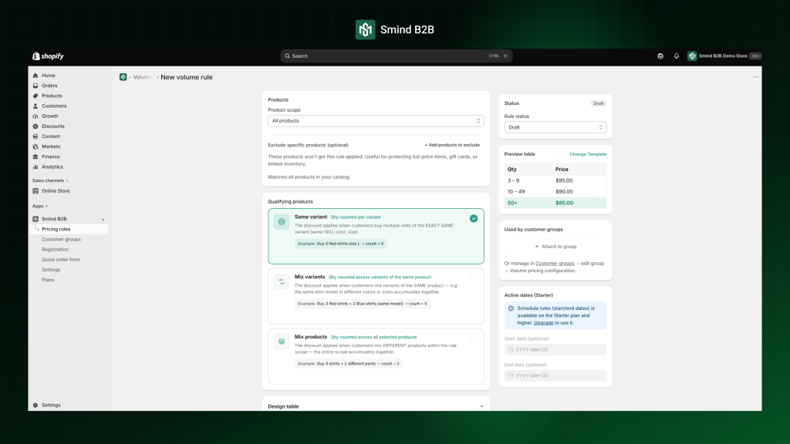The image size is (790, 444).
Task: Click the Discounts icon in sidebar
Action: [x=35, y=126]
